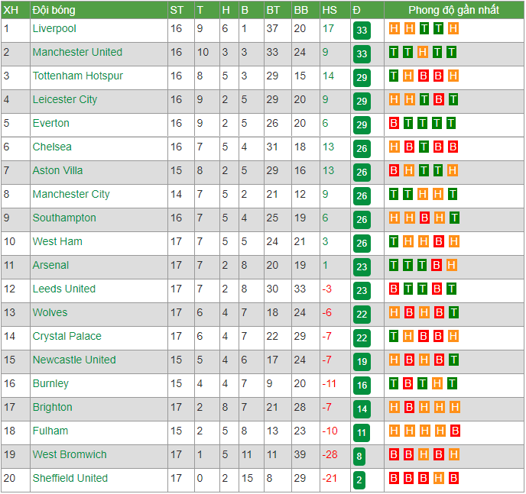Select the Aston Villa team link
This screenshot has height=494, width=526.
coord(57,171)
